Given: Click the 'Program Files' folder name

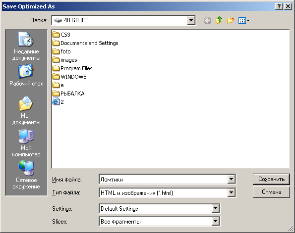Looking at the screenshot, I should coord(76,68).
